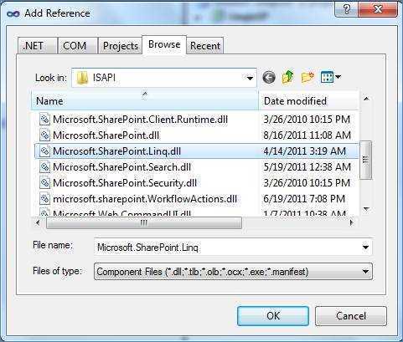403x342 pixels.
Task: Open the Files of type dropdown
Action: tap(233, 272)
